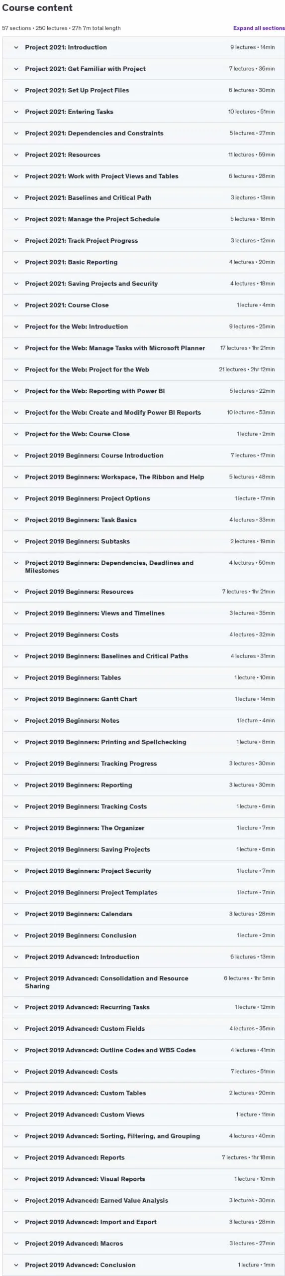Open Reporting with Power BI section
This screenshot has height=1276, width=285.
point(143,391)
